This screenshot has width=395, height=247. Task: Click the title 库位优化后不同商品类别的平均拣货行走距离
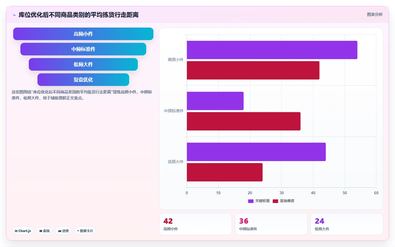79,15
